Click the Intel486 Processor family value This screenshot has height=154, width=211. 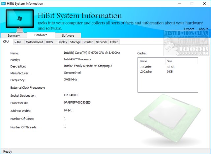(77, 59)
